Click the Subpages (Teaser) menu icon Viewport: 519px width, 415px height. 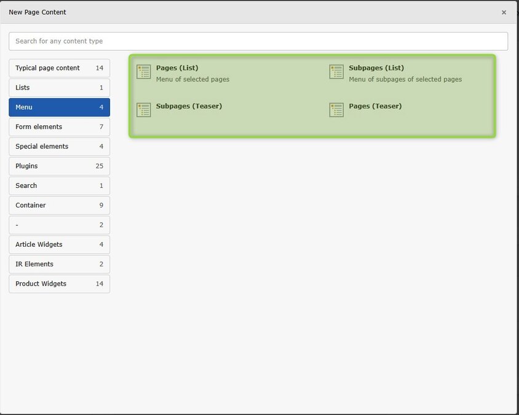pos(143,110)
